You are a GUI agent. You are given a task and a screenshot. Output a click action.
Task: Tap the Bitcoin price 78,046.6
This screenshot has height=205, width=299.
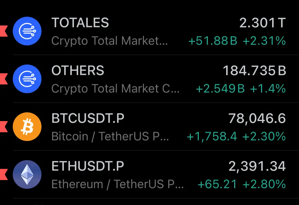tap(257, 119)
